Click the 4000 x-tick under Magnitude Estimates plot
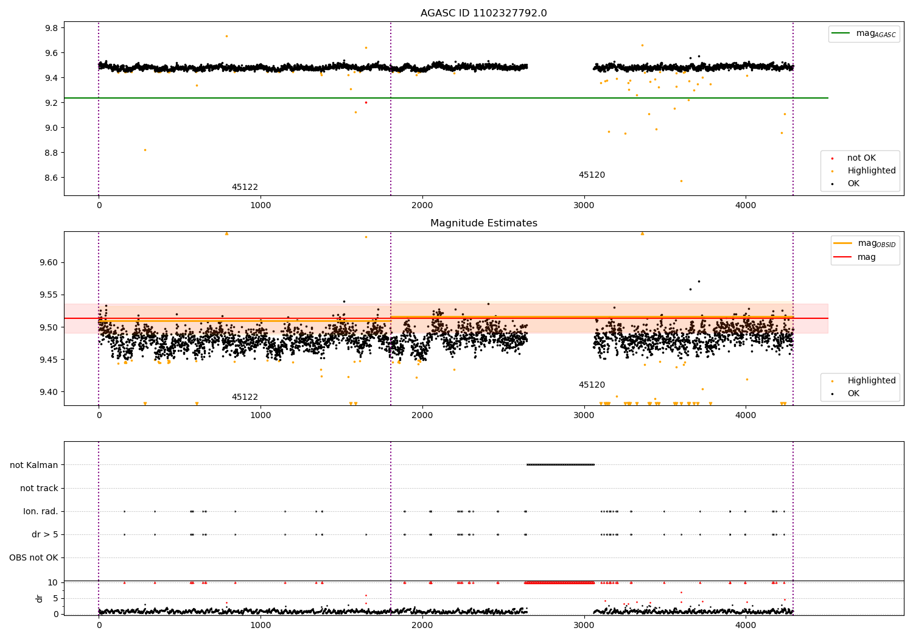Viewport: 913px width, 639px height. coord(746,416)
